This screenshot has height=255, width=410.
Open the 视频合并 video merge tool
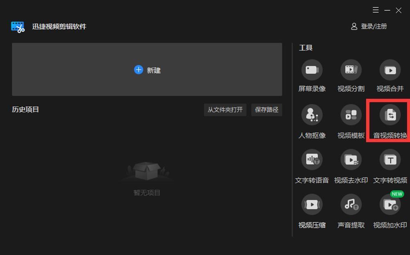coord(390,70)
